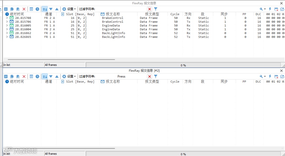Viewport: 285px width, 156px height.
Task: Click the DLC column header in #2 window
Action: pyautogui.click(x=258, y=81)
